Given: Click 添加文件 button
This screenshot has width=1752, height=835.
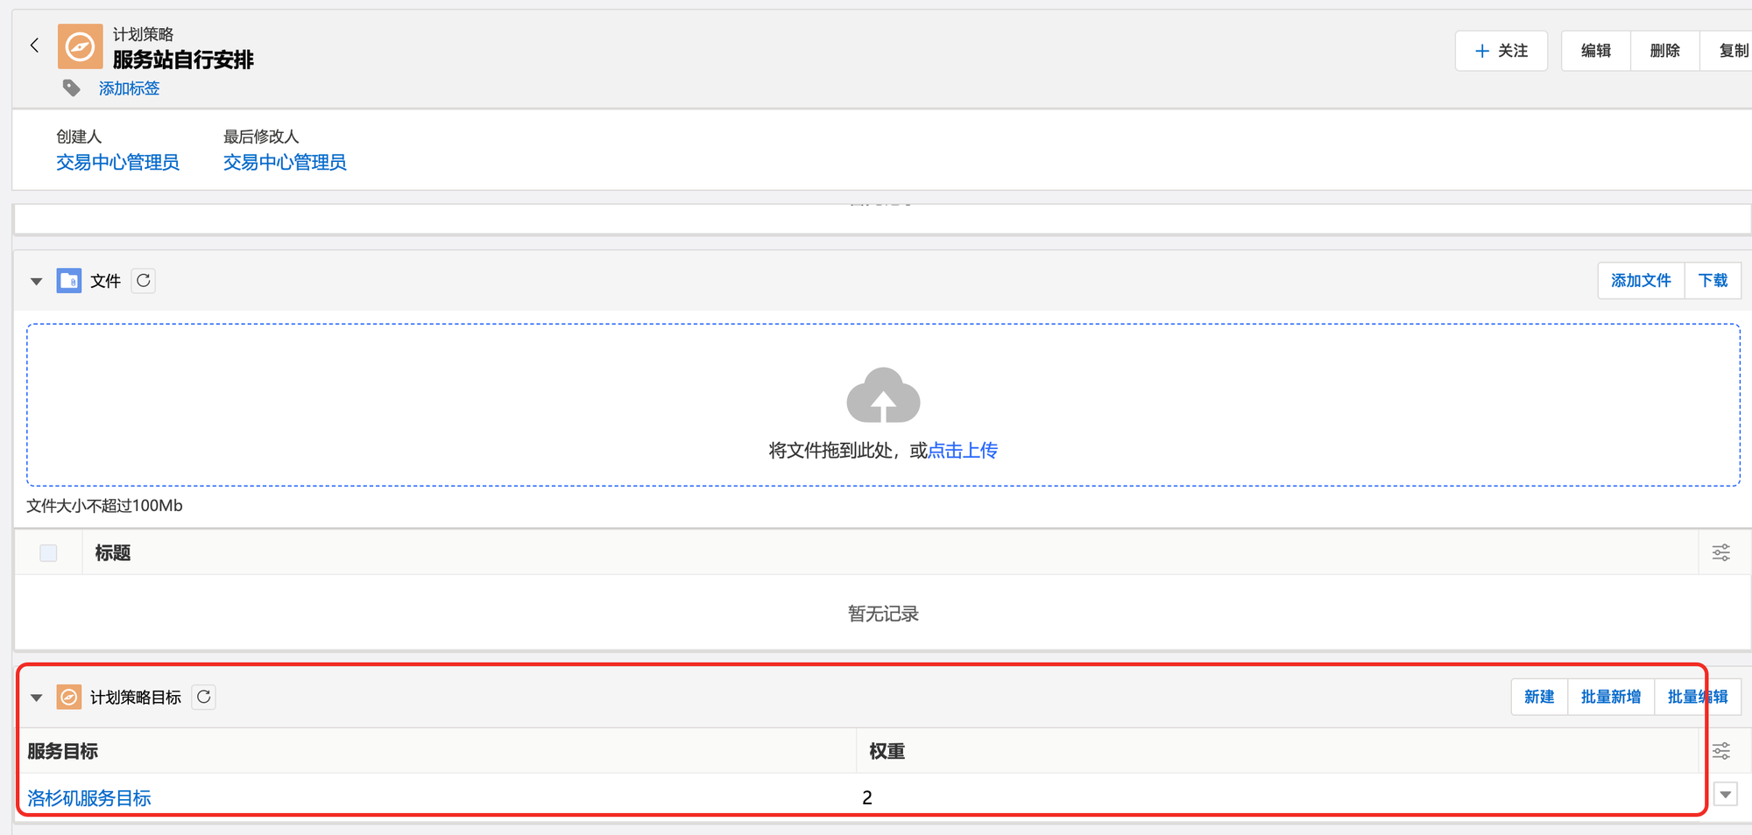Looking at the screenshot, I should tap(1640, 280).
